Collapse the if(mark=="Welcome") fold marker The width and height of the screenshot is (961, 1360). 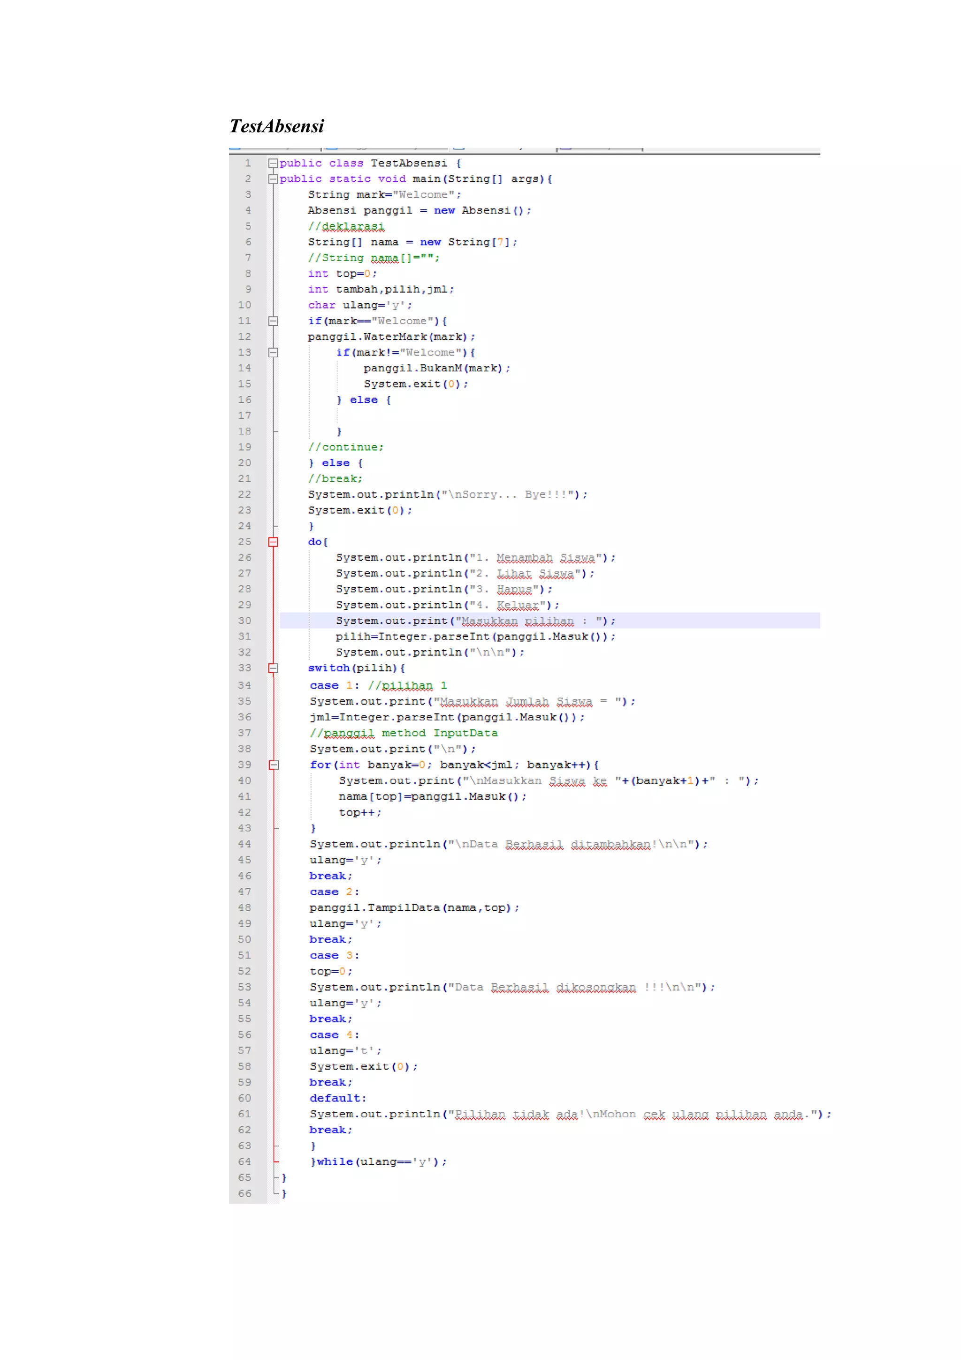[x=273, y=321]
